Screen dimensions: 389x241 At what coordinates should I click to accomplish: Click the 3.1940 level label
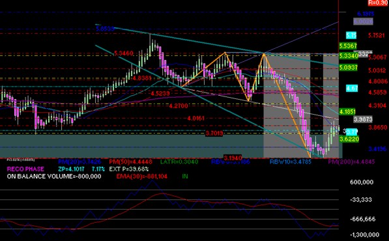pos(233,158)
